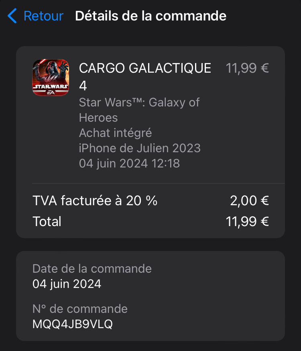Select the TVA amount 2,00 €

pos(249,200)
